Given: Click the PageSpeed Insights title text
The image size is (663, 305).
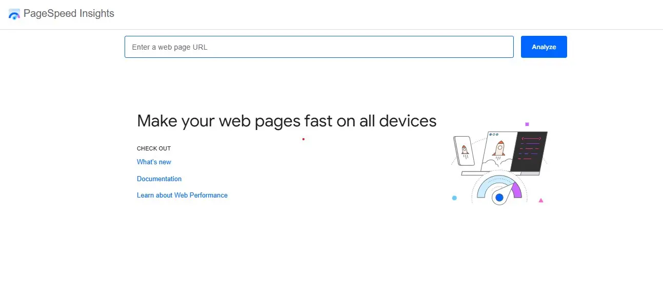Looking at the screenshot, I should coord(69,14).
